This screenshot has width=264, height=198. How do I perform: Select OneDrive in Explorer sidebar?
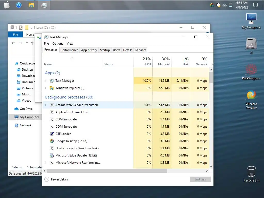coord(23,109)
